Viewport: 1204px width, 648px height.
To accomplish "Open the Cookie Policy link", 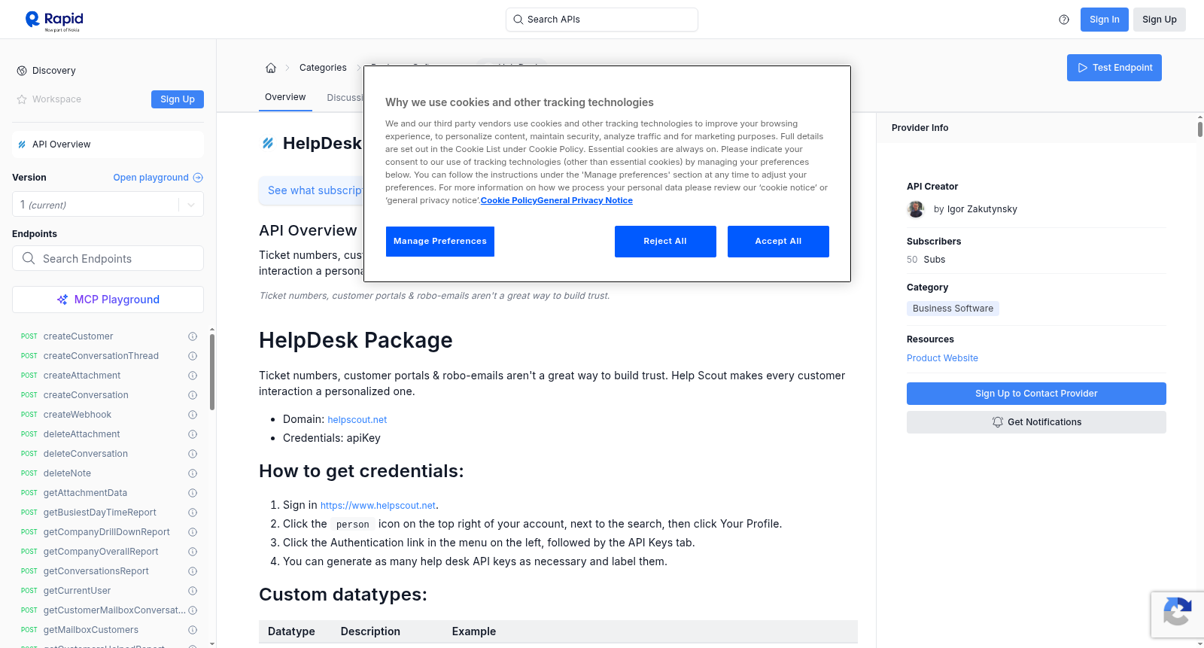I will tap(509, 200).
